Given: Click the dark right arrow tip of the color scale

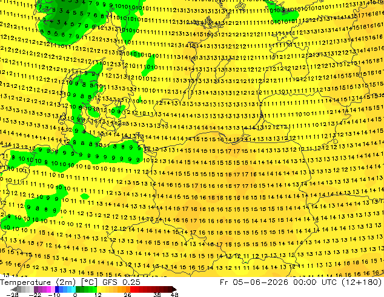Looking at the screenshot, I should tap(174, 289).
